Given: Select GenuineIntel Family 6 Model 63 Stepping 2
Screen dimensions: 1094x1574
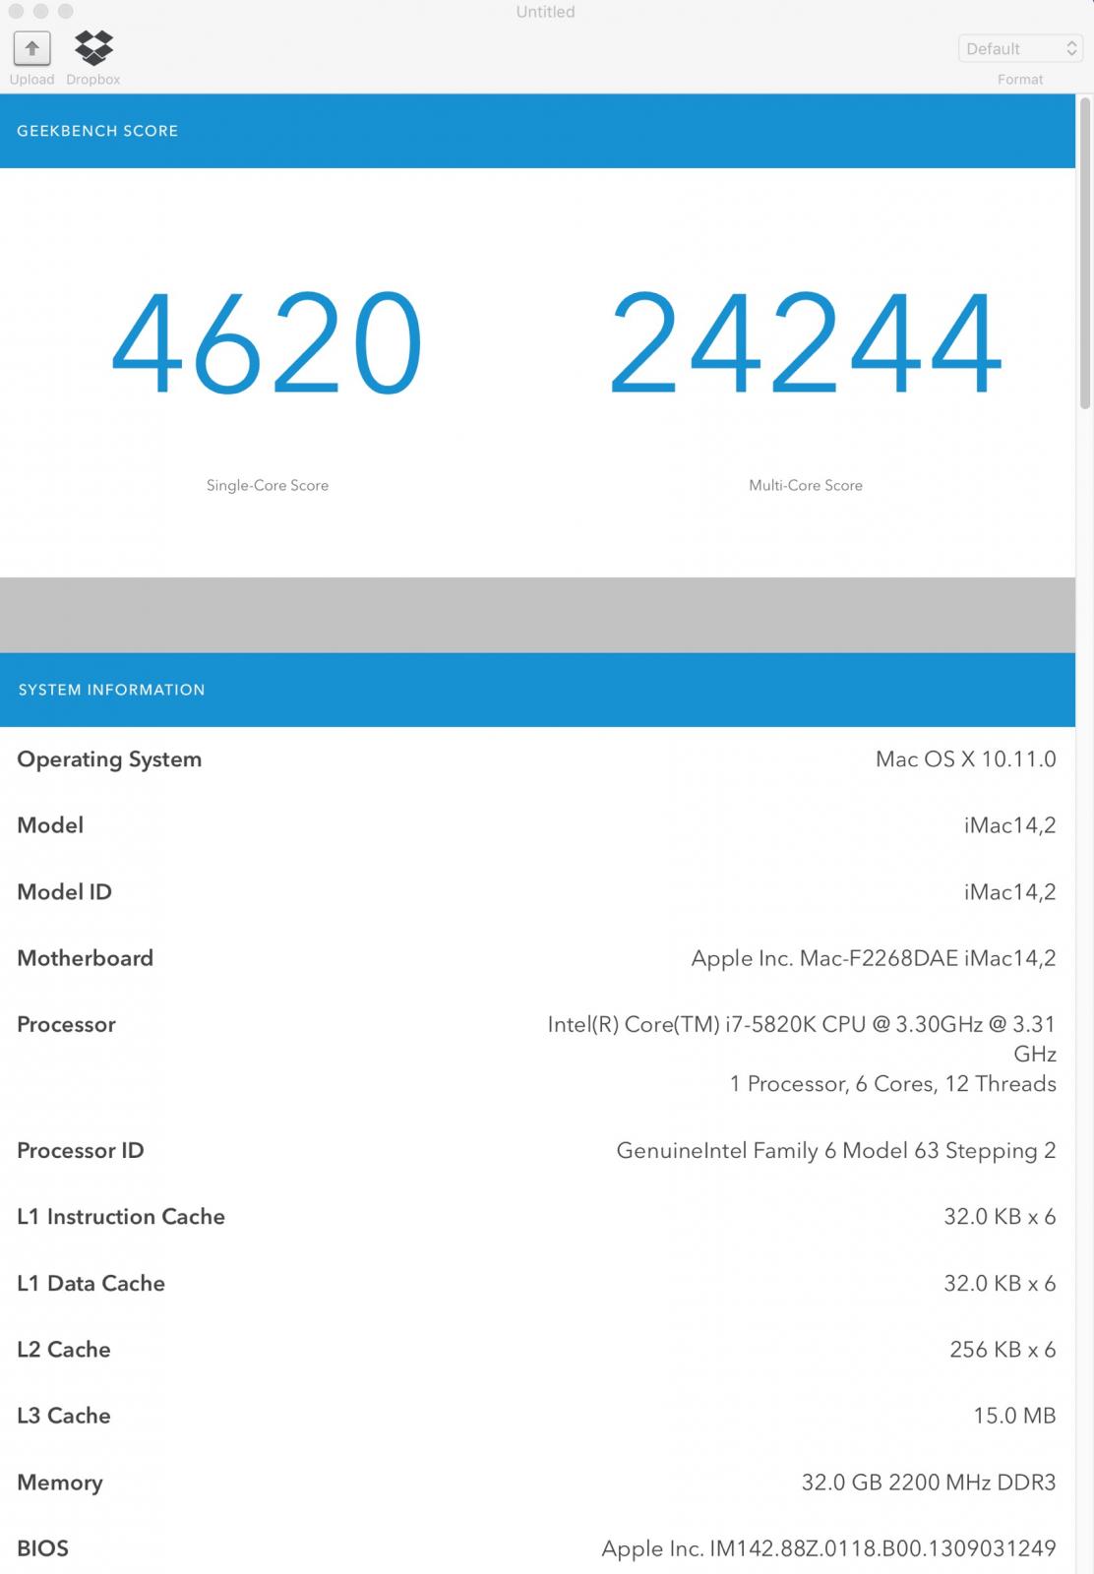Looking at the screenshot, I should click(836, 1151).
